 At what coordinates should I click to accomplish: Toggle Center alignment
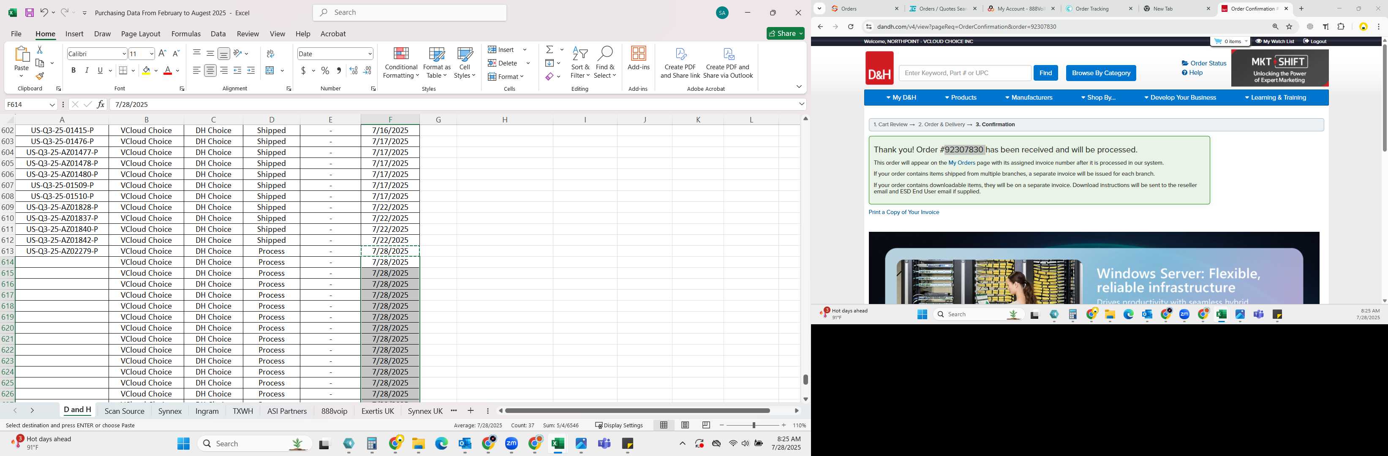(x=210, y=71)
